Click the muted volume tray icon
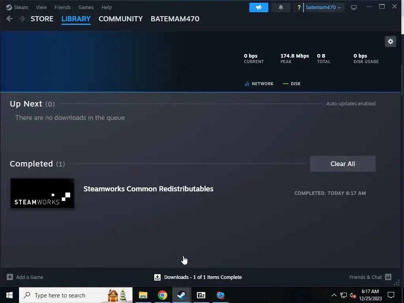 pyautogui.click(x=353, y=296)
